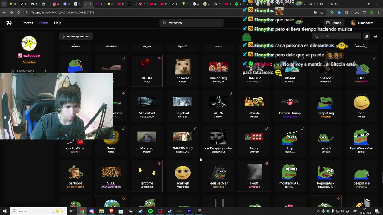This screenshot has width=383, height=215.
Task: Open the Choriposta user menu
Action: (x=362, y=23)
